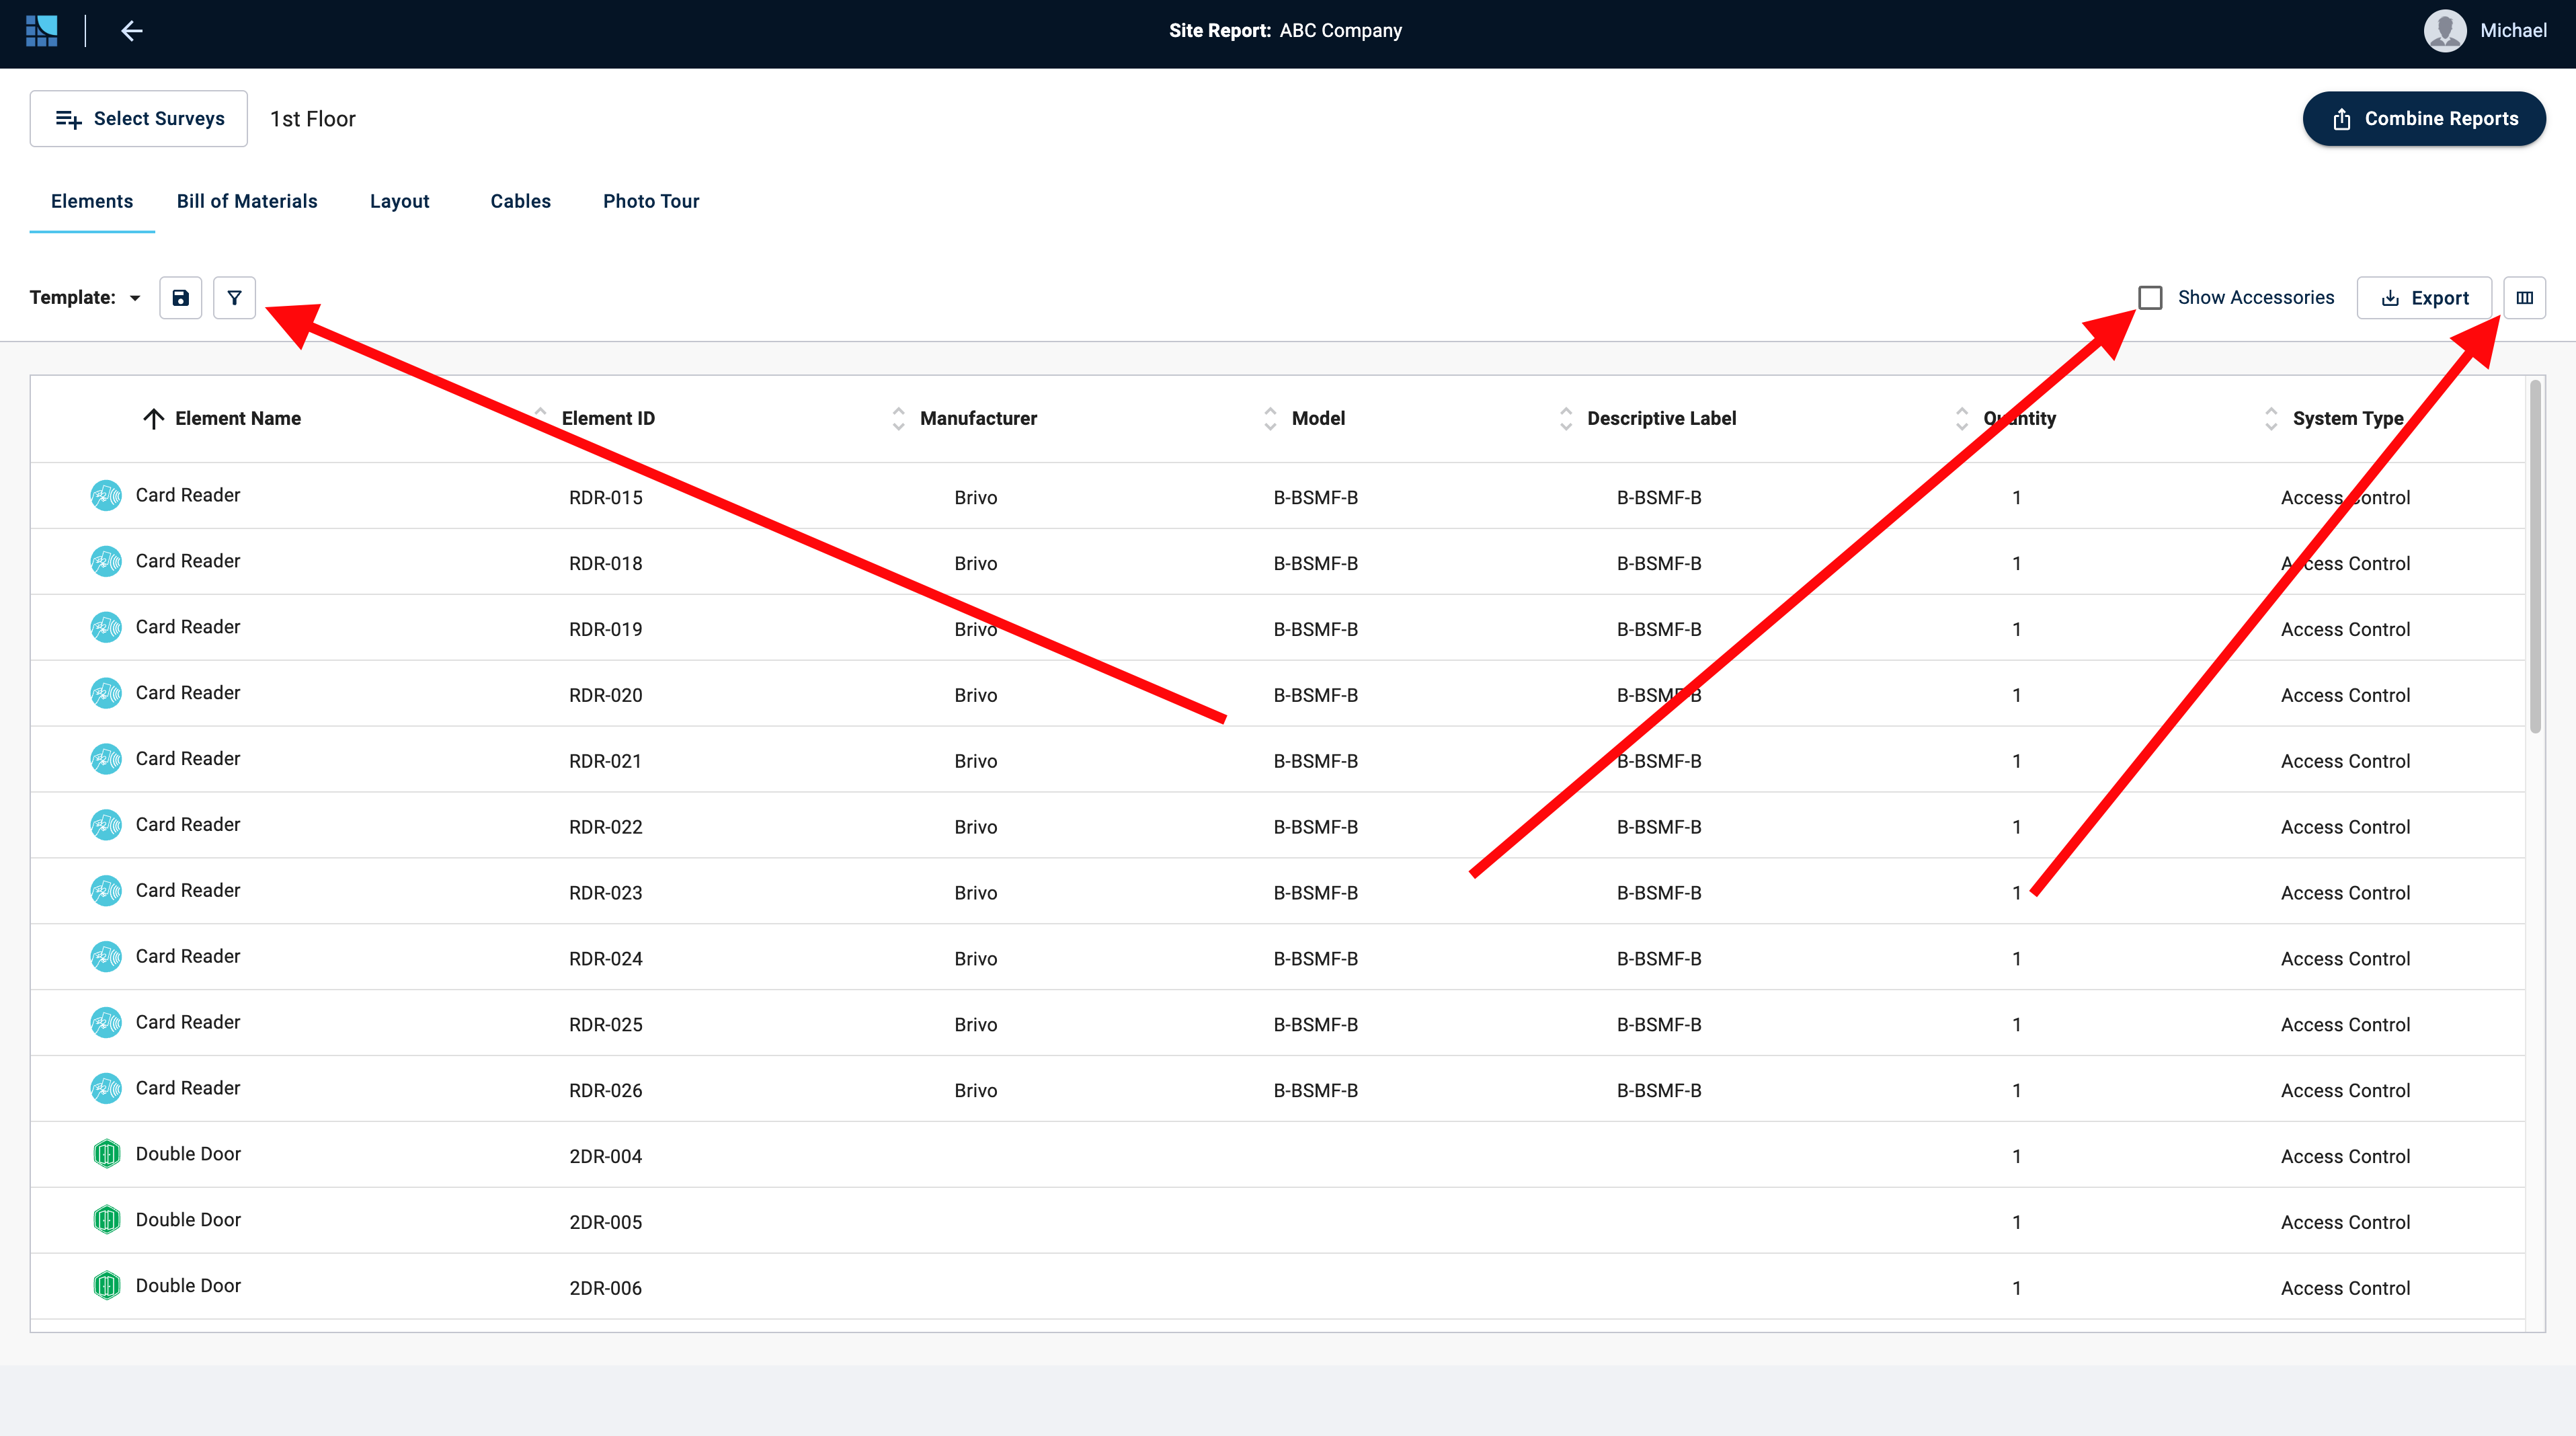Click the Double Door icon for 2DR-006
Image resolution: width=2576 pixels, height=1436 pixels.
(106, 1286)
